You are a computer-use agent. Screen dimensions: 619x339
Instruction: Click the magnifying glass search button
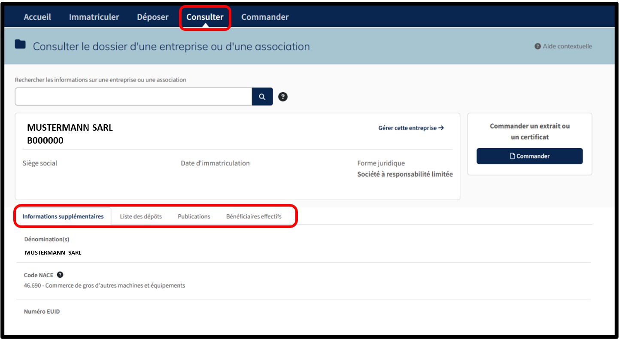[262, 97]
